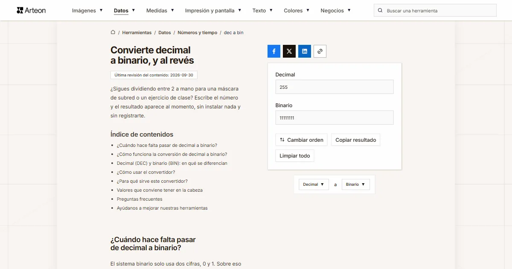The width and height of the screenshot is (512, 269).
Task: Go to home via breadcrumb house icon
Action: 113,32
